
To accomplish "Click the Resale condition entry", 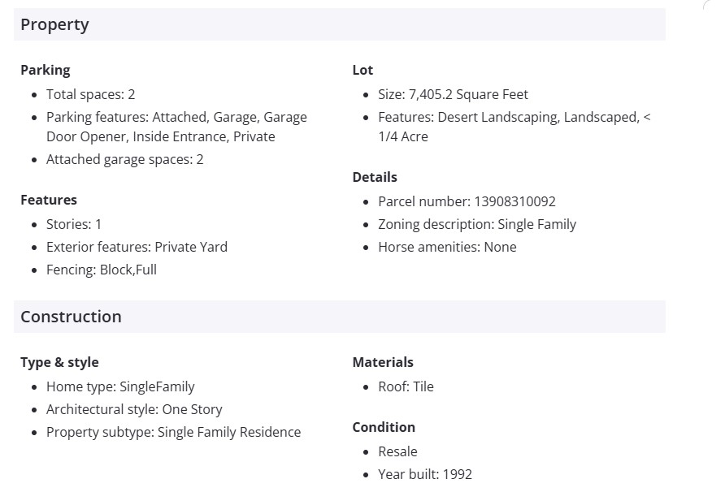I will pyautogui.click(x=397, y=451).
